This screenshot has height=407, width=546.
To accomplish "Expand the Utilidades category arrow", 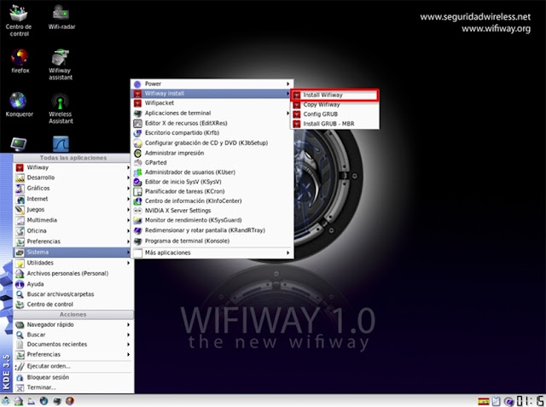I will coord(128,263).
